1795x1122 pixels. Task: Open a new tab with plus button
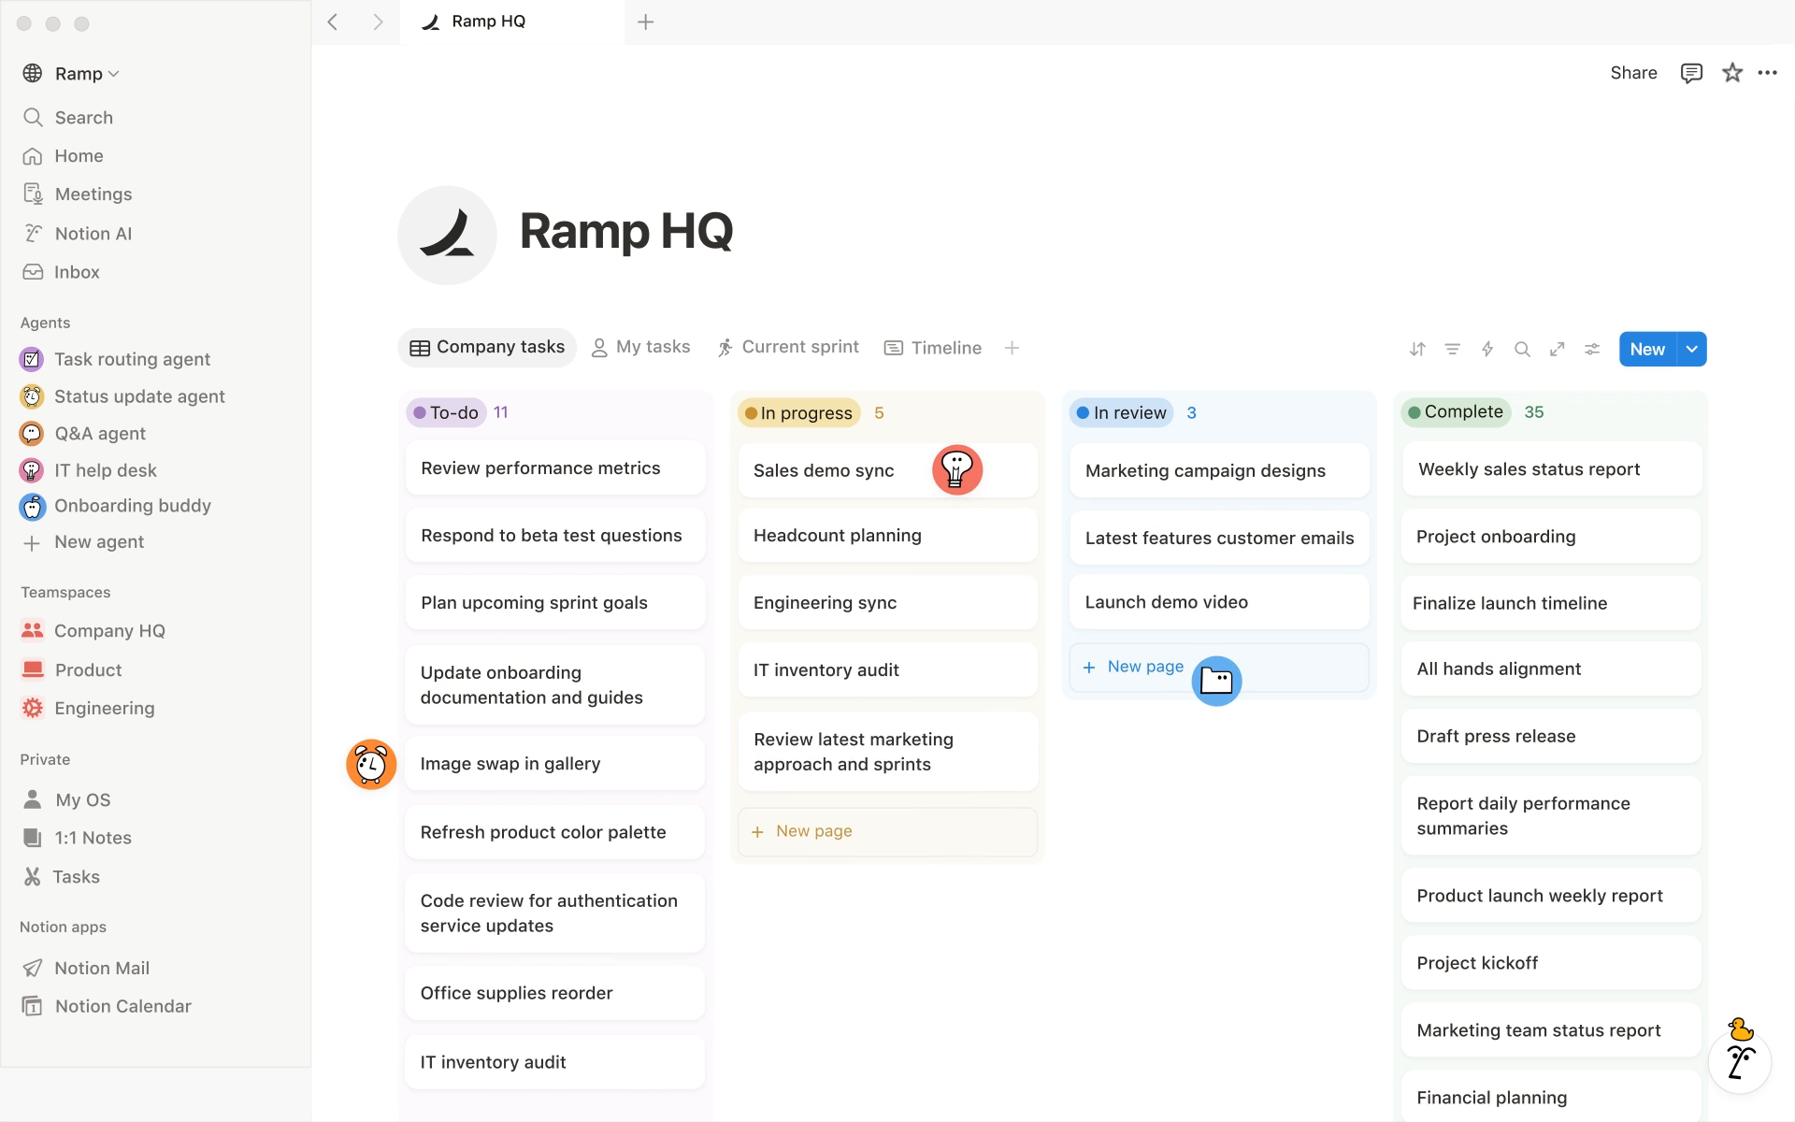[x=646, y=22]
